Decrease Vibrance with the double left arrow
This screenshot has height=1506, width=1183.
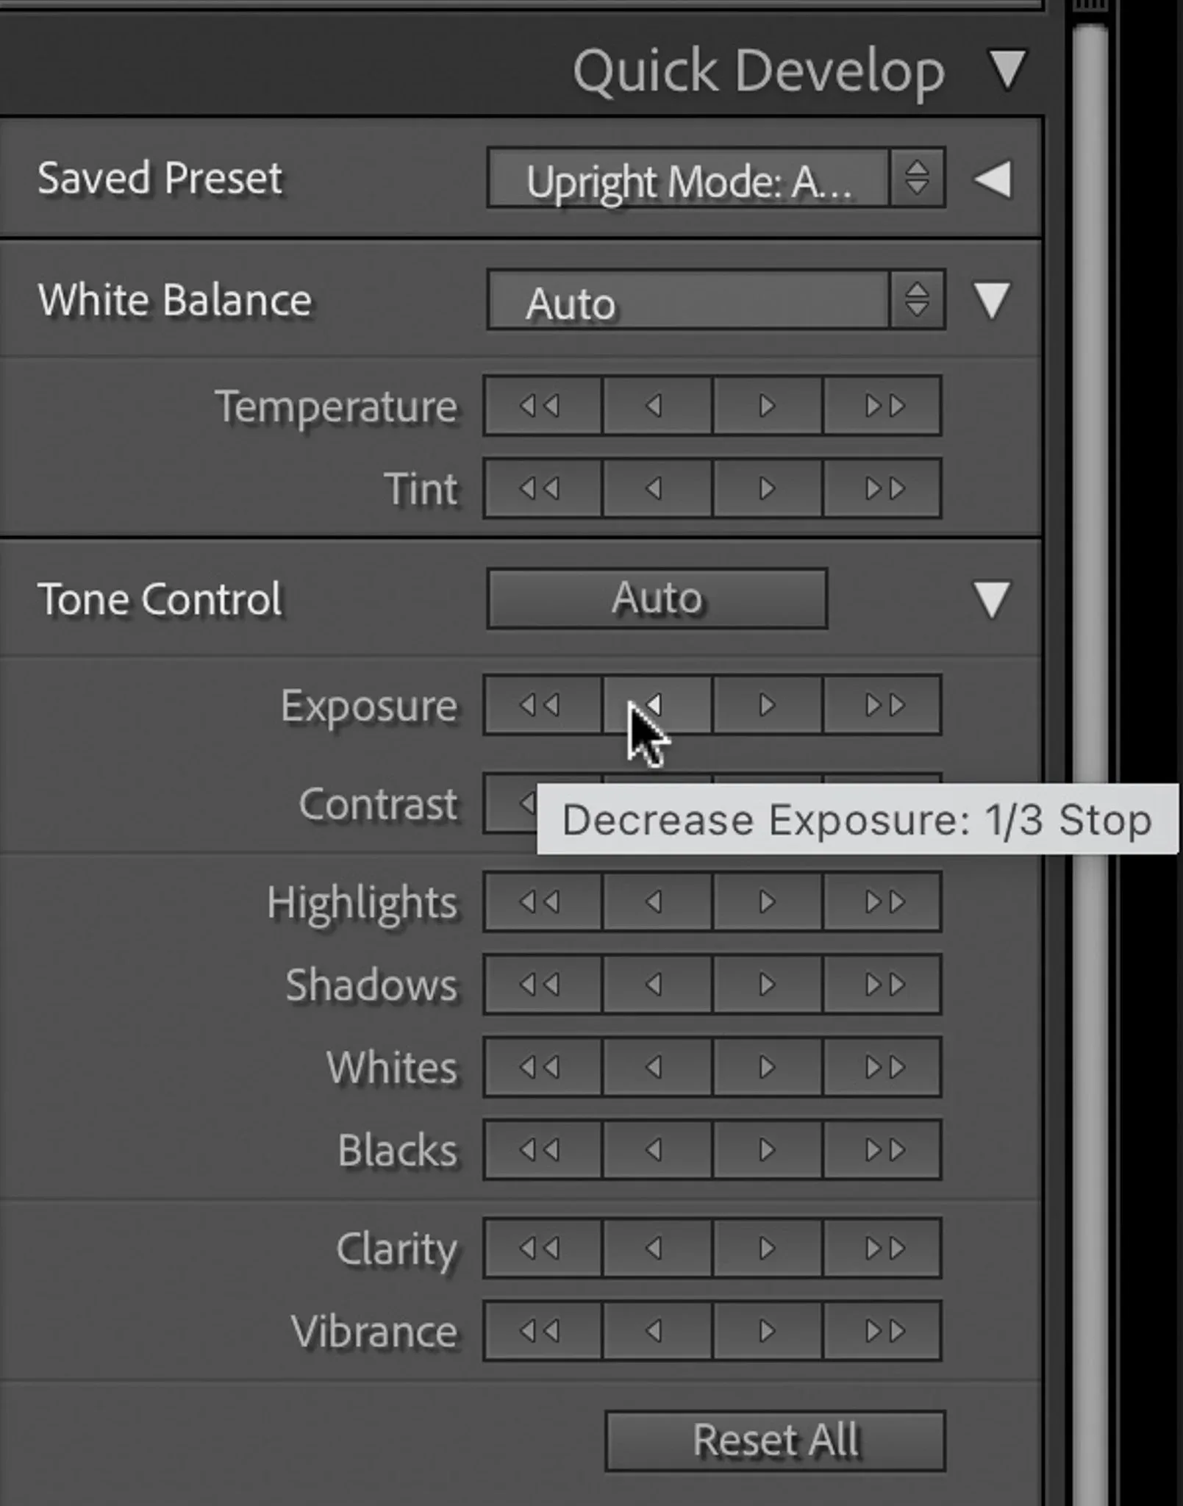[x=543, y=1330]
